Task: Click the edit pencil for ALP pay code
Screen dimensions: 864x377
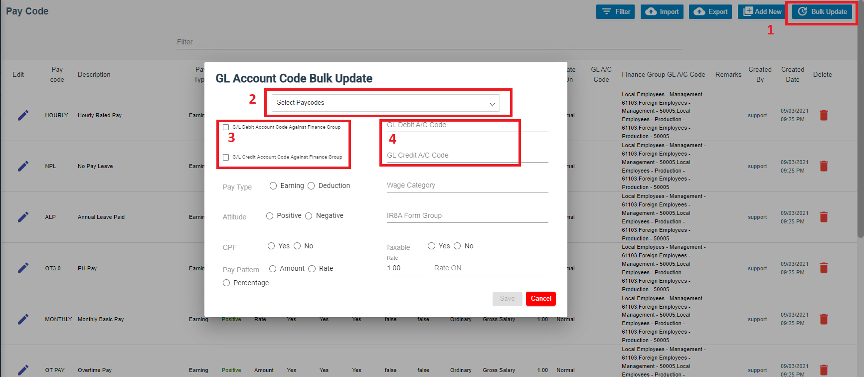Action: click(x=23, y=217)
